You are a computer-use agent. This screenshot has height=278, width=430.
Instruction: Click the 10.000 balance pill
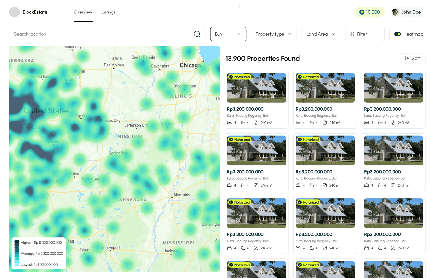click(x=369, y=12)
